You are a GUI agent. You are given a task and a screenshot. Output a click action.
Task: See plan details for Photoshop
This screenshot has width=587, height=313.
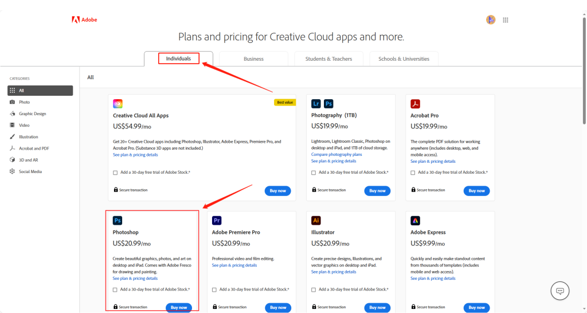[x=135, y=278]
